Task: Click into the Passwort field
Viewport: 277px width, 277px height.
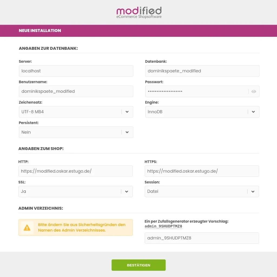Action: pyautogui.click(x=196, y=91)
